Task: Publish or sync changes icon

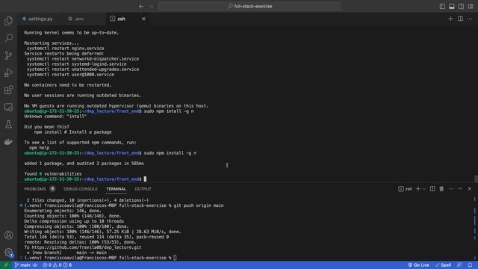Action: coord(35,265)
